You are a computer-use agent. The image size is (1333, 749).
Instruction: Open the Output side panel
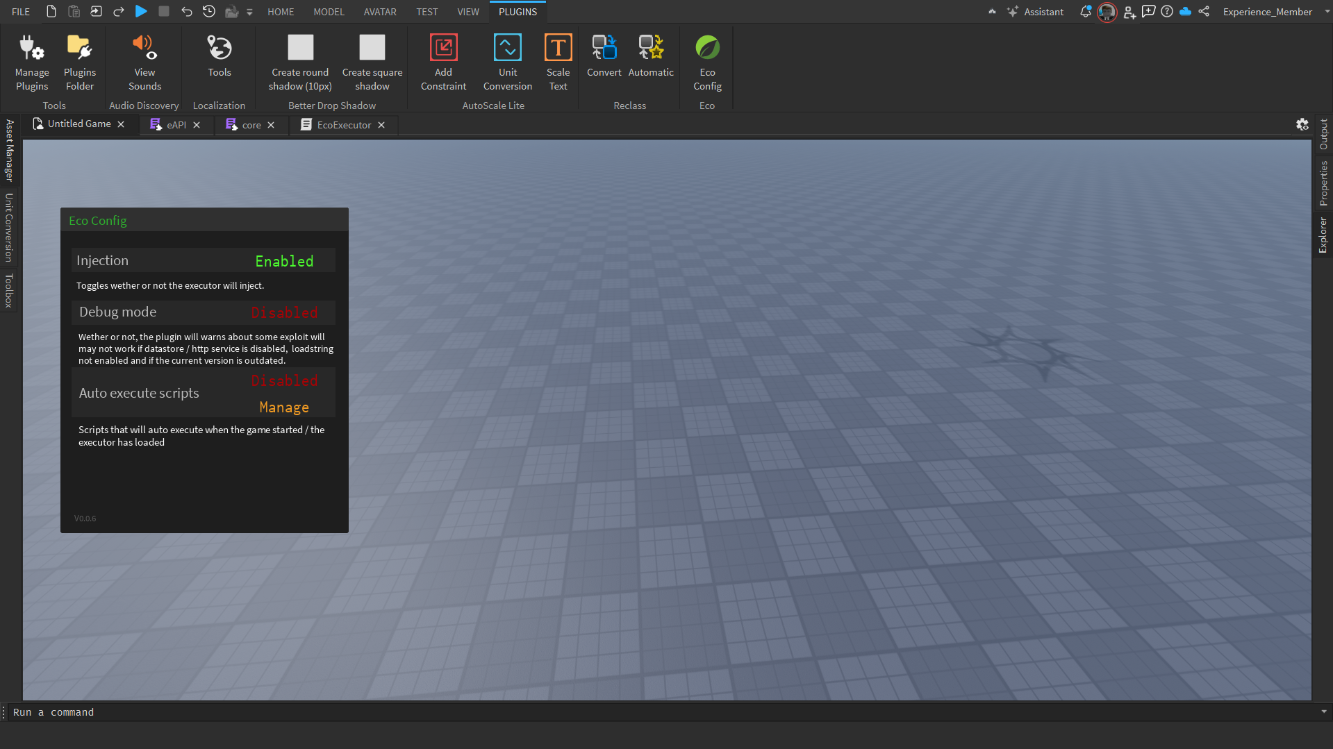tap(1323, 134)
